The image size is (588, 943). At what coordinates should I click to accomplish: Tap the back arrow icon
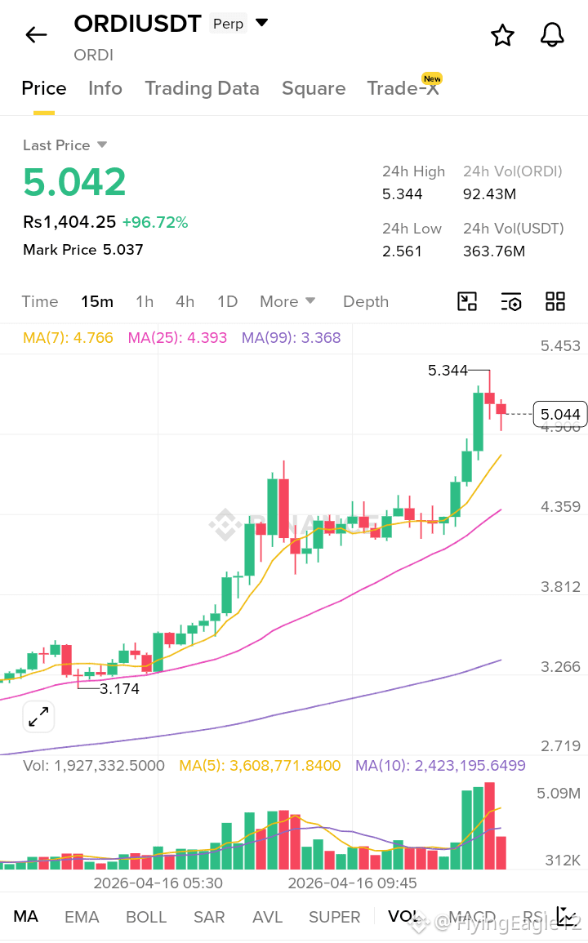pos(36,35)
